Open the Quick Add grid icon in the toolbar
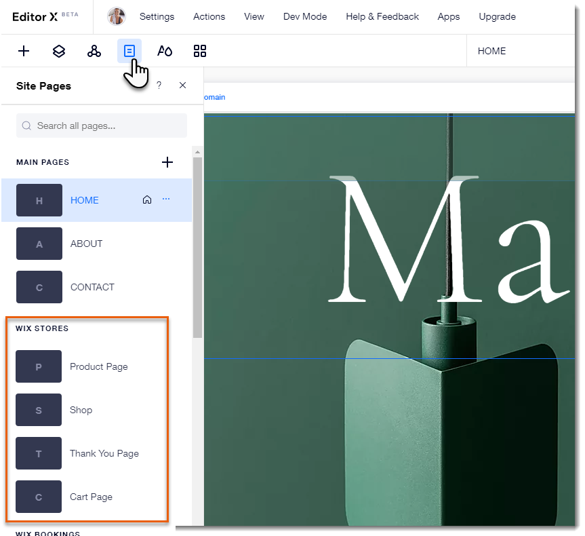585x536 pixels. pos(200,51)
